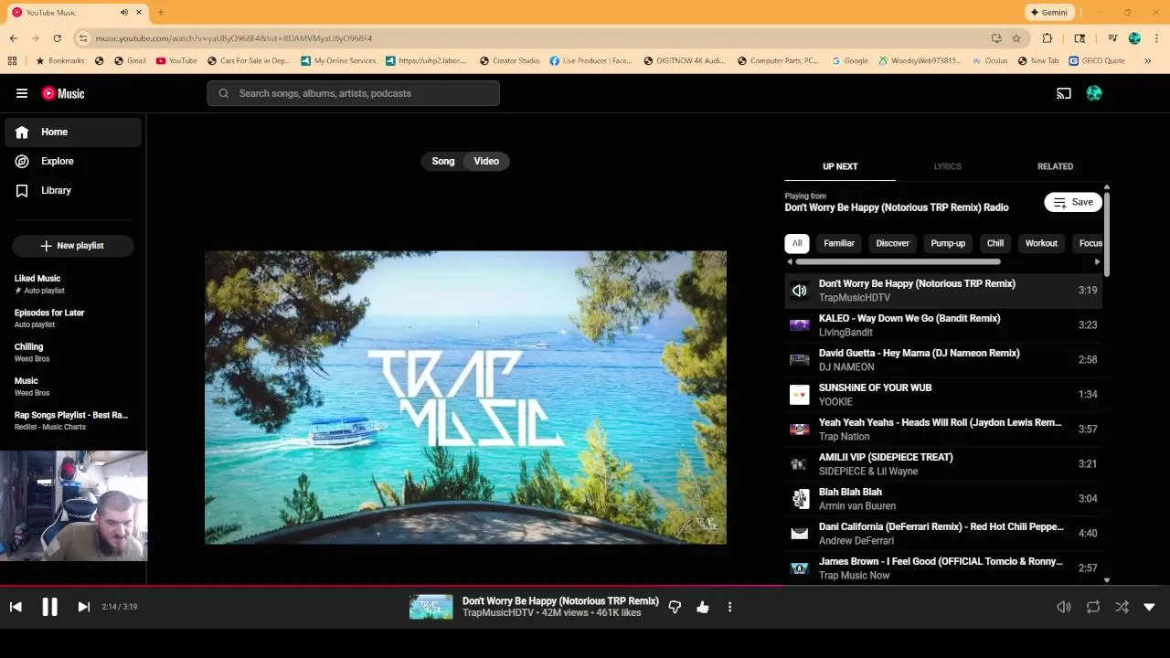Click the TRAP MUSIC video player

point(465,398)
